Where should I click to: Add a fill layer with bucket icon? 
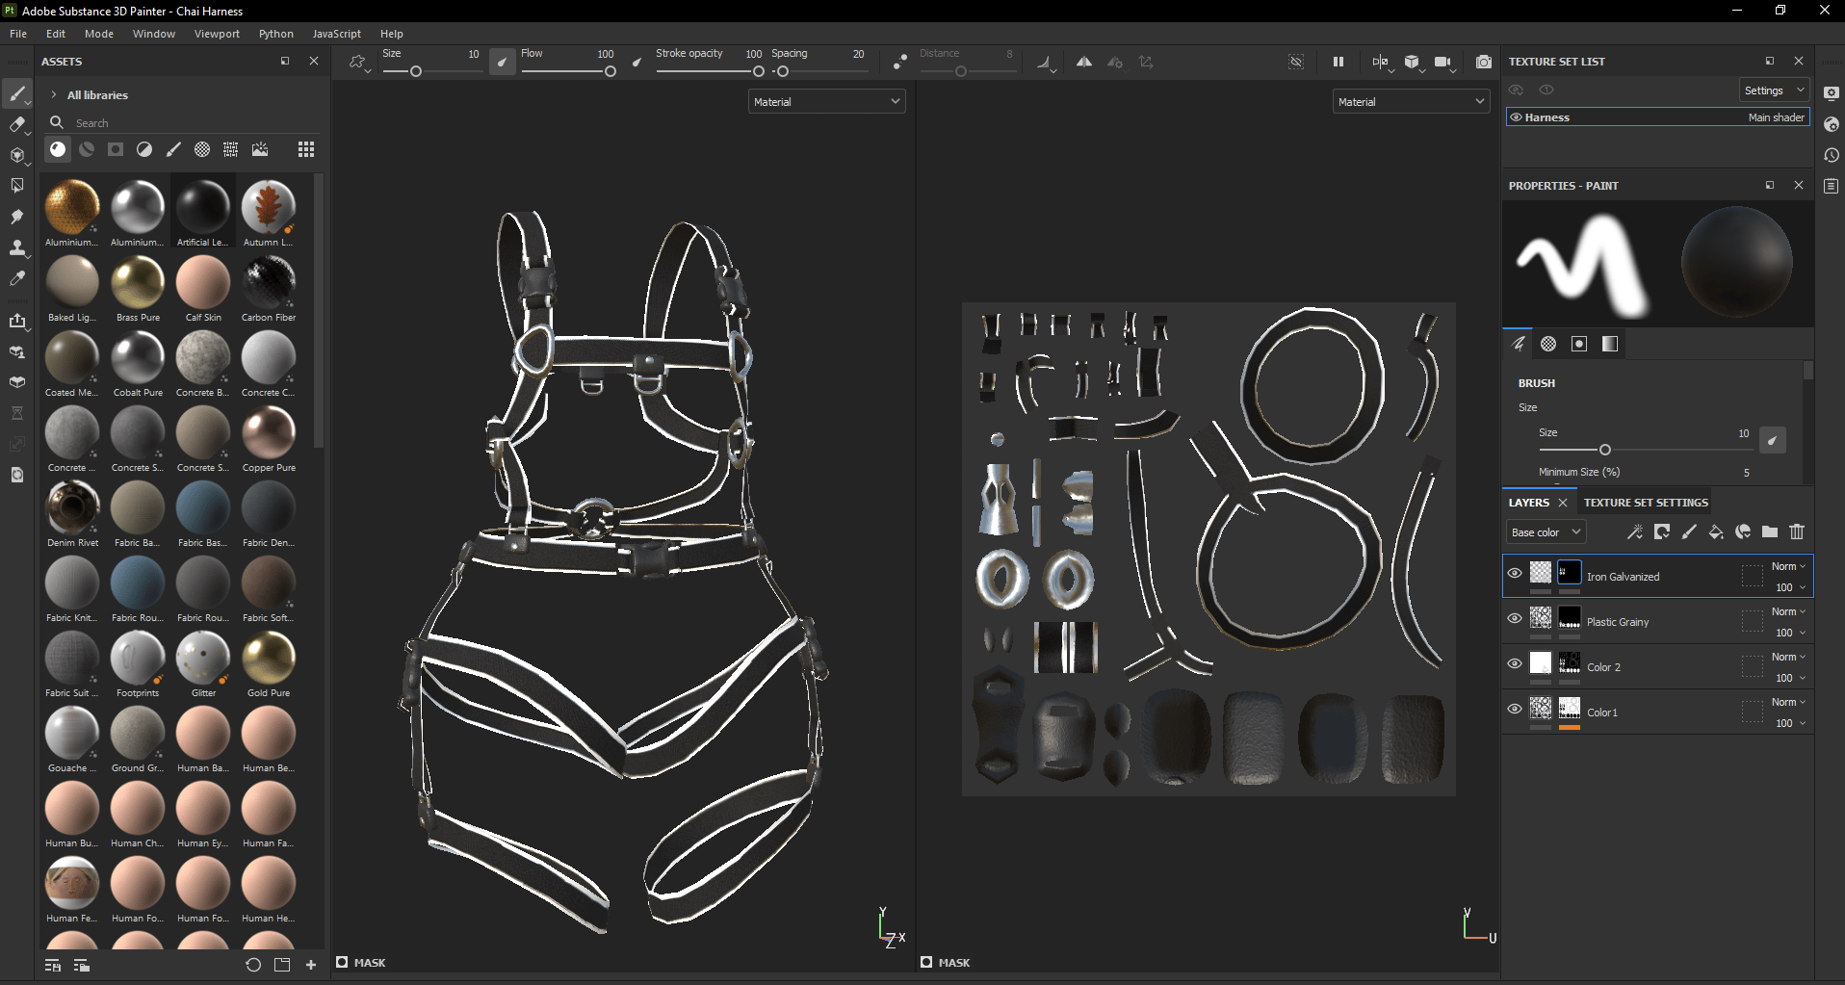(1715, 531)
